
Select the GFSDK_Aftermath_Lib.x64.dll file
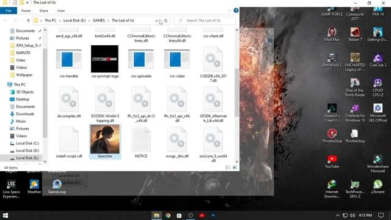pyautogui.click(x=213, y=105)
